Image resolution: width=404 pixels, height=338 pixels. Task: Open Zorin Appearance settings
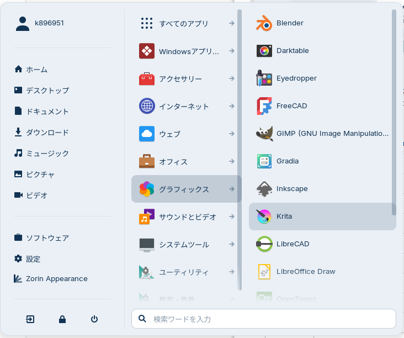(x=56, y=279)
